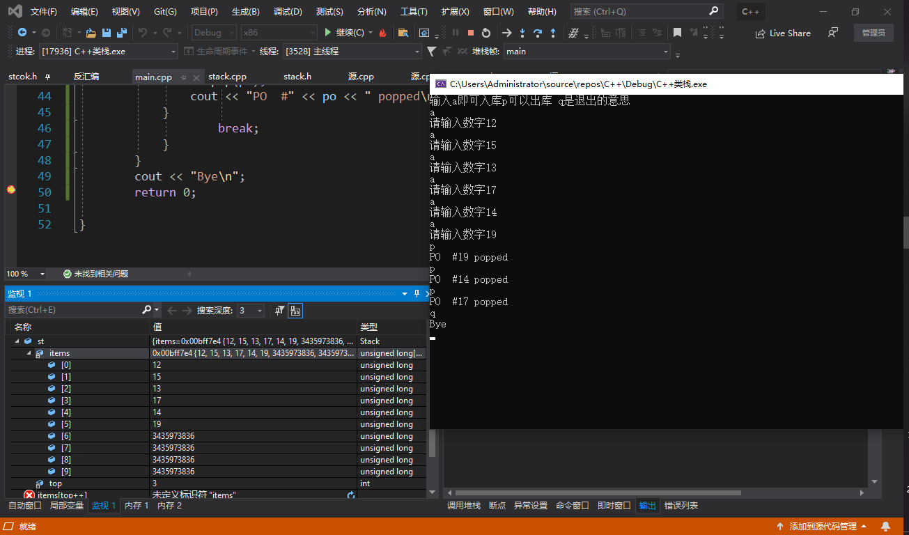Screen dimensions: 909x535
Task: Click the Show Next Statement arrow
Action: pos(507,33)
